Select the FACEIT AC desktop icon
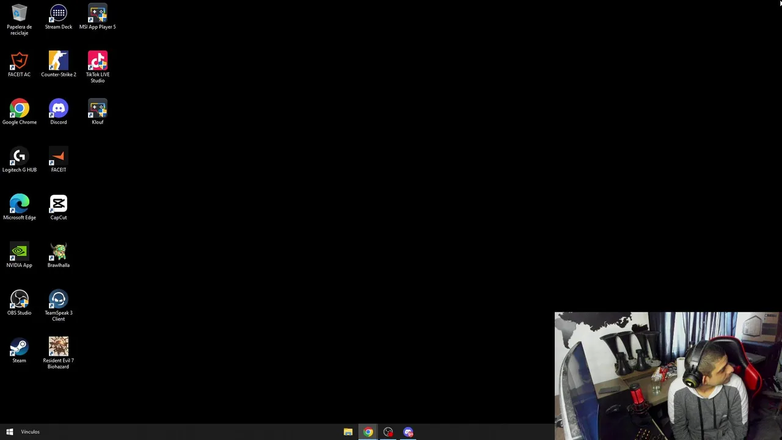This screenshot has width=782, height=440. pyautogui.click(x=19, y=65)
